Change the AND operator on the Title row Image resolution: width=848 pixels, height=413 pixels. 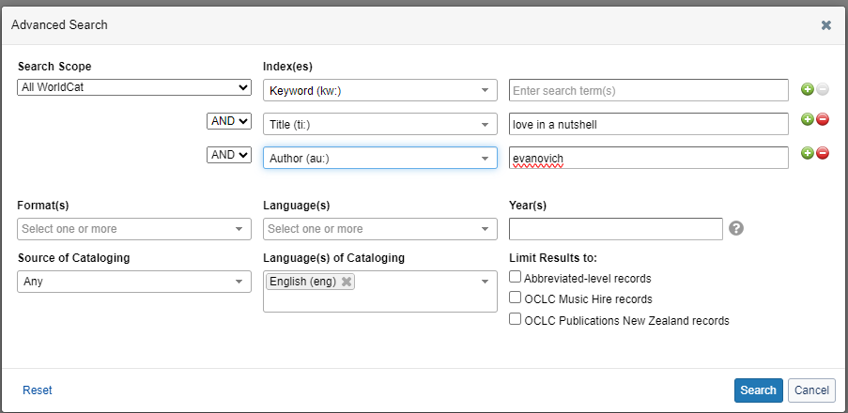pyautogui.click(x=229, y=121)
